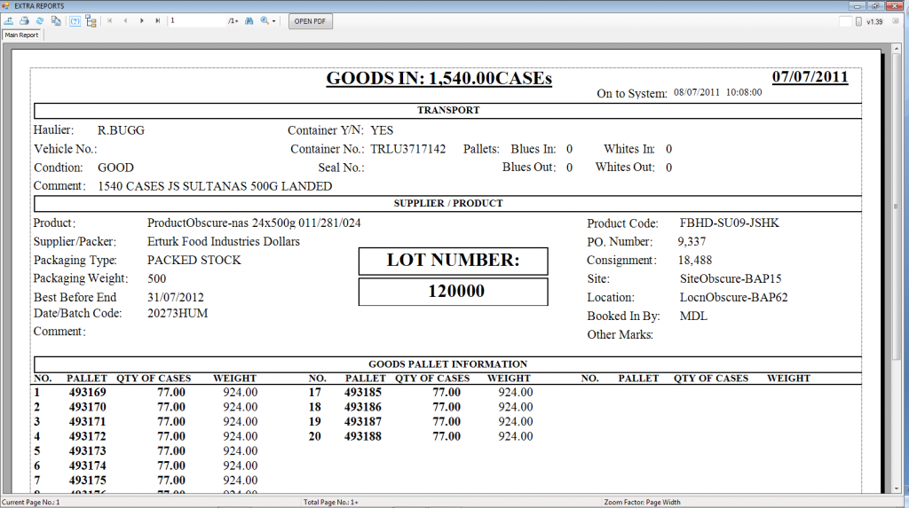Click the Copy icon in toolbar
Viewport: 909px width, 508px height.
click(56, 20)
